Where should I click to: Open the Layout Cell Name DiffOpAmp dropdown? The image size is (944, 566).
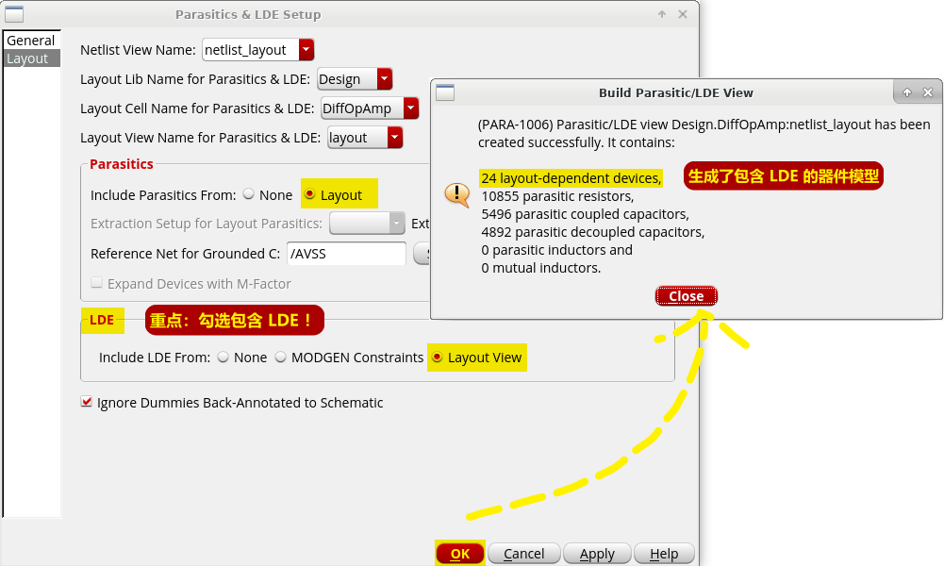410,108
